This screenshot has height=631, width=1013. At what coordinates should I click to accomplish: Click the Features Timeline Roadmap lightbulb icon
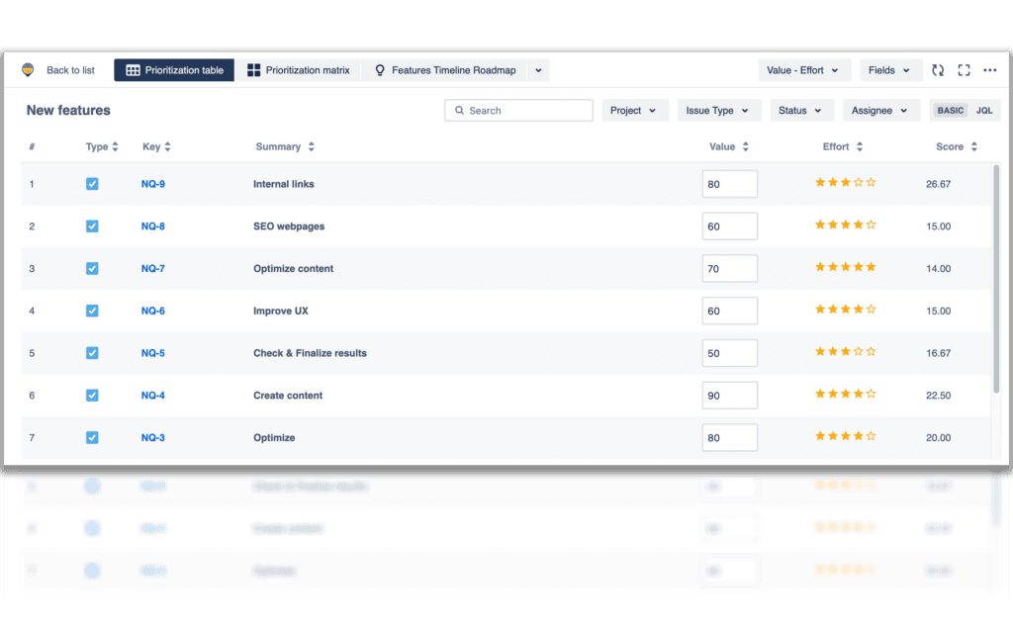pos(379,69)
